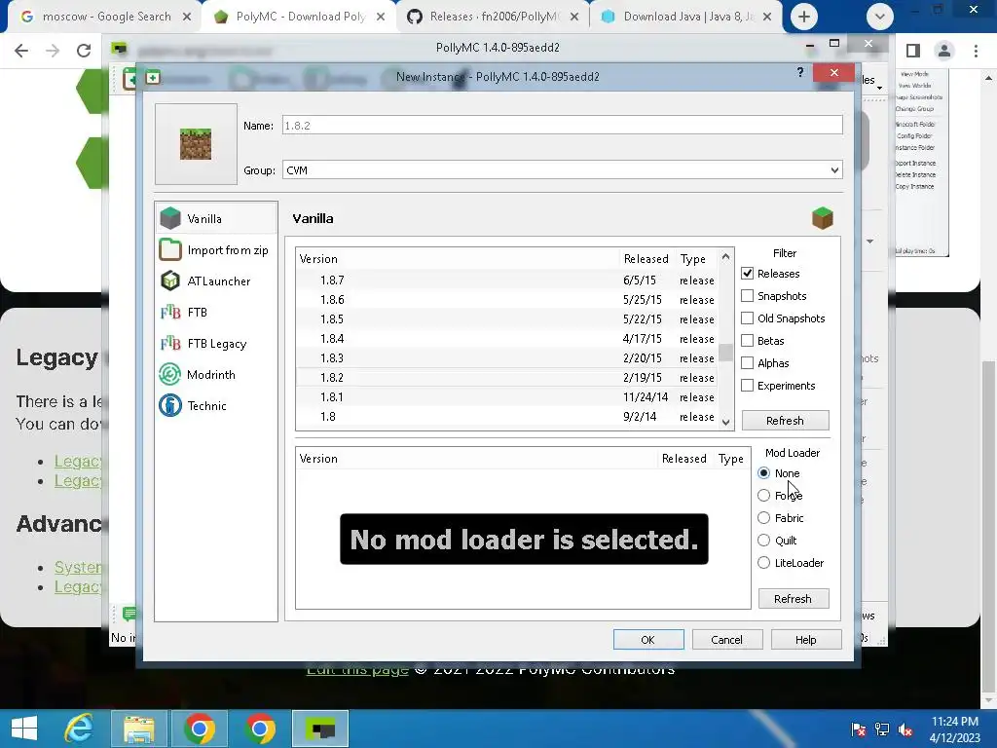The width and height of the screenshot is (997, 748).
Task: Go back in Chrome
Action: click(x=21, y=51)
